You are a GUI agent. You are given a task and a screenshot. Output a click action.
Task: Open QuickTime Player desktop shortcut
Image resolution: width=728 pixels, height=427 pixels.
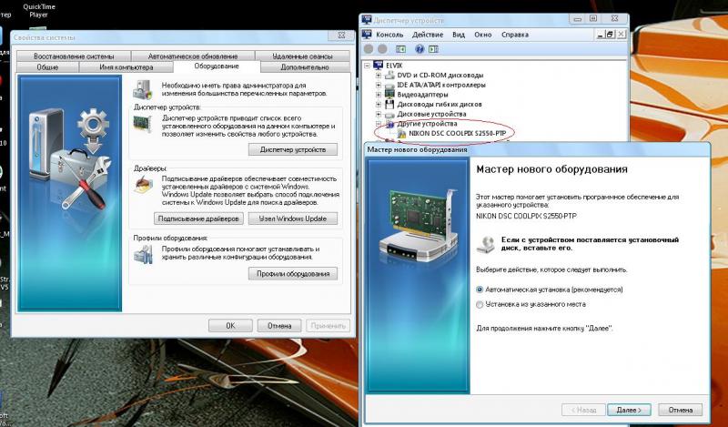pos(38,10)
